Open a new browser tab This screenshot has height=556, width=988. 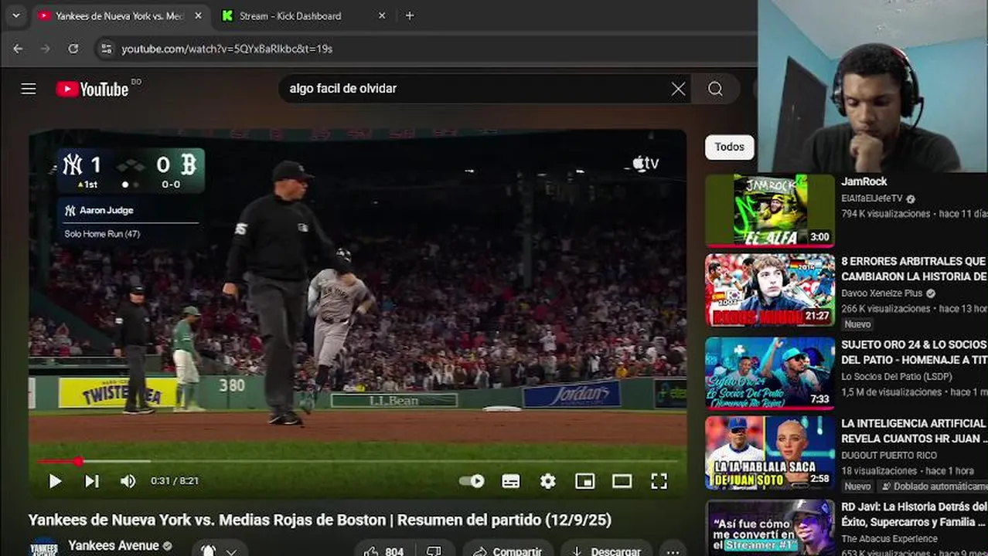coord(410,15)
